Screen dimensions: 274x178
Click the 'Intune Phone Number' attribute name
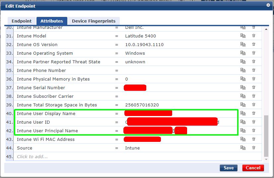click(x=41, y=70)
